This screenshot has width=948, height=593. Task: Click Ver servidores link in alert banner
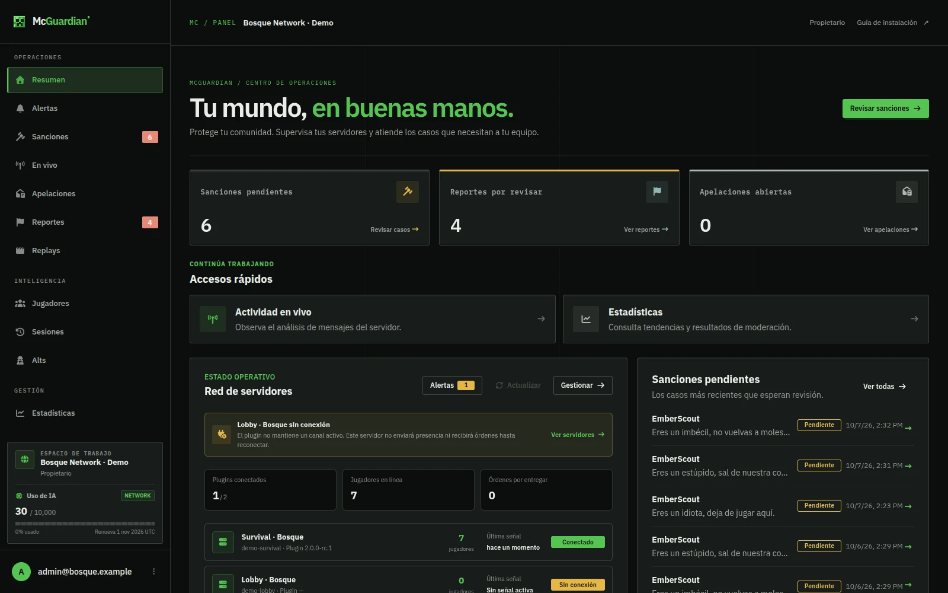(578, 435)
